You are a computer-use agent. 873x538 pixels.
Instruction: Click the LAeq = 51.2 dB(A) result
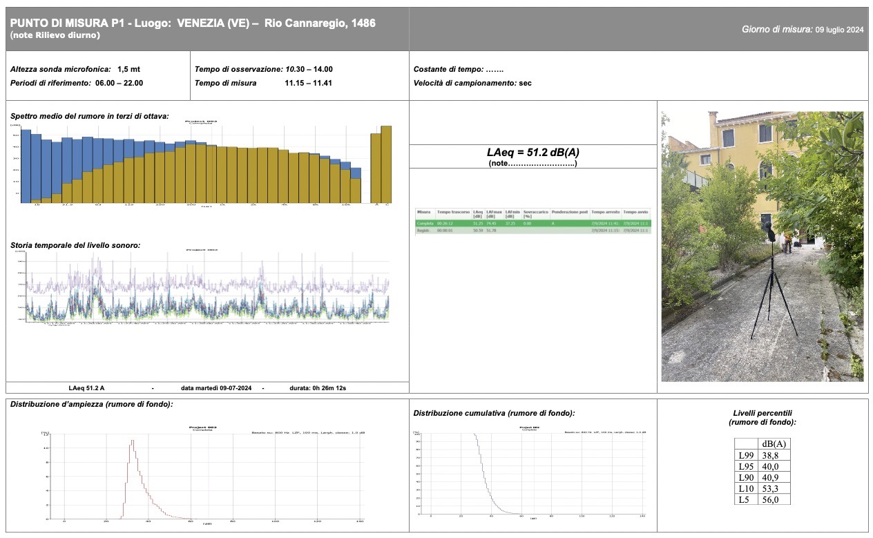[x=533, y=153]
